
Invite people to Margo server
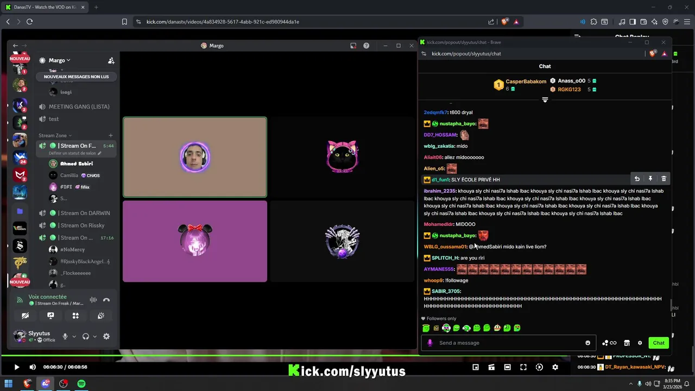111,60
